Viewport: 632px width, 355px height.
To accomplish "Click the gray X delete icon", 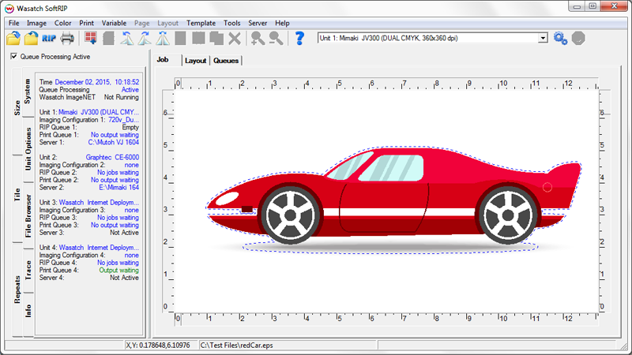I will (234, 39).
